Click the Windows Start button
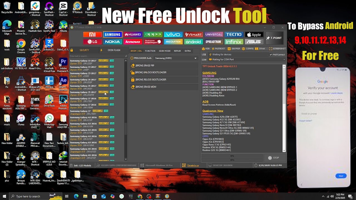The height and width of the screenshot is (200, 356). pos(4,196)
